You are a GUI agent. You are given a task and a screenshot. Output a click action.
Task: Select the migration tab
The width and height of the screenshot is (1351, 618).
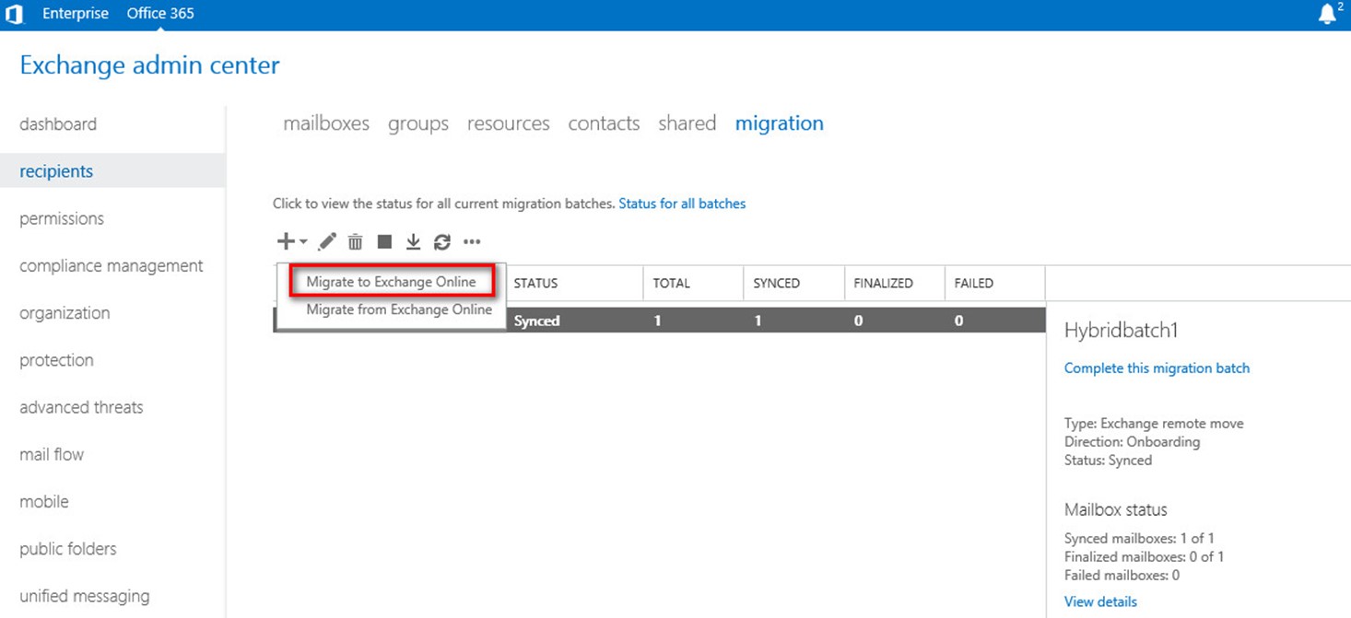click(780, 123)
